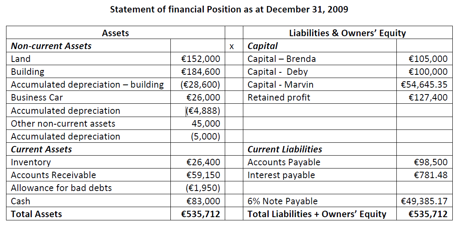
Task: Click the x in the middle column
Action: (231, 47)
